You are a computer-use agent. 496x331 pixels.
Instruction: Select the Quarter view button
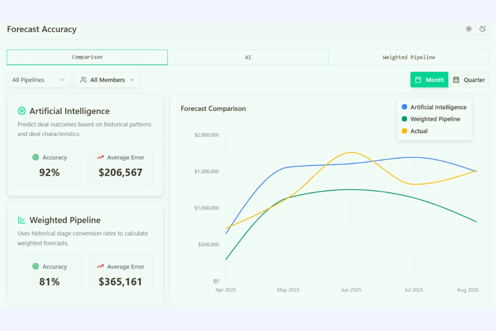(469, 79)
